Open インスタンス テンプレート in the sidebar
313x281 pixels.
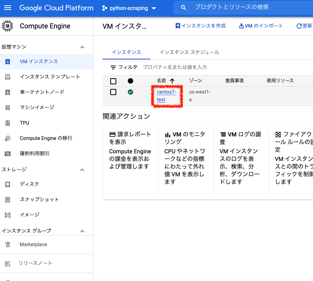click(47, 77)
